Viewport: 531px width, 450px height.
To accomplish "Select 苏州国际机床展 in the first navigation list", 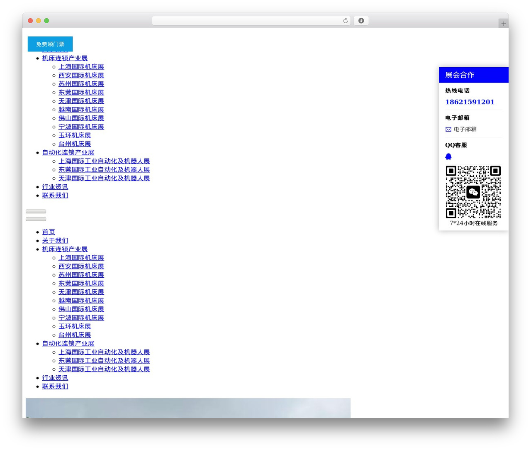I will [x=81, y=84].
